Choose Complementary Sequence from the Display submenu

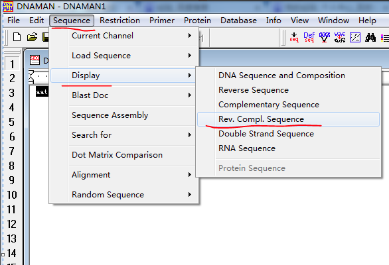[288, 105]
